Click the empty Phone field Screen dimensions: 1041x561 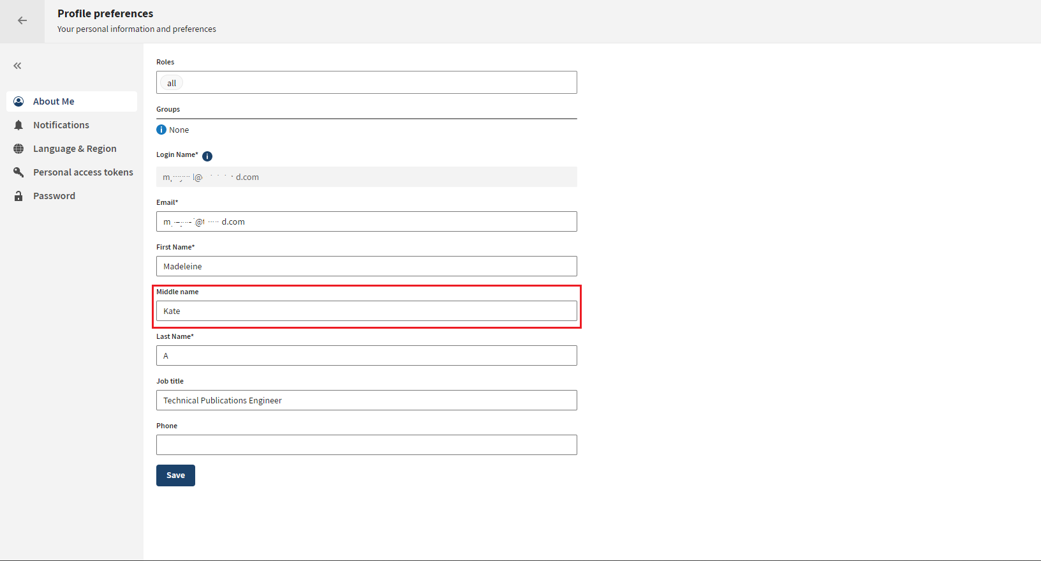tap(367, 445)
